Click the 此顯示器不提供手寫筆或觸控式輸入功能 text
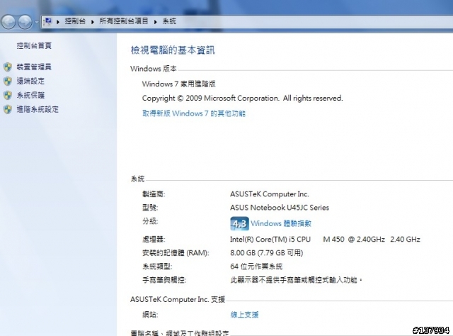Image resolution: width=453 pixels, height=336 pixels. click(x=296, y=280)
